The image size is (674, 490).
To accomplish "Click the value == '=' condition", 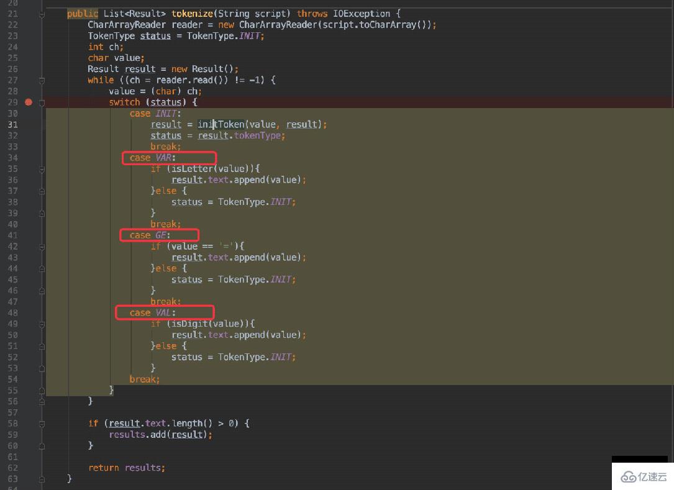I will 201,247.
